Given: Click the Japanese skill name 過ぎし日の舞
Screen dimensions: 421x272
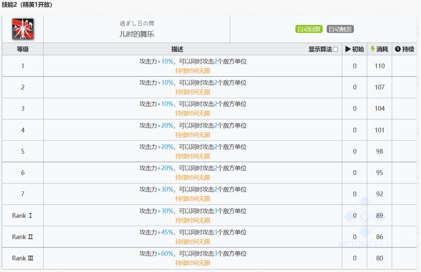Looking at the screenshot, I should (137, 23).
